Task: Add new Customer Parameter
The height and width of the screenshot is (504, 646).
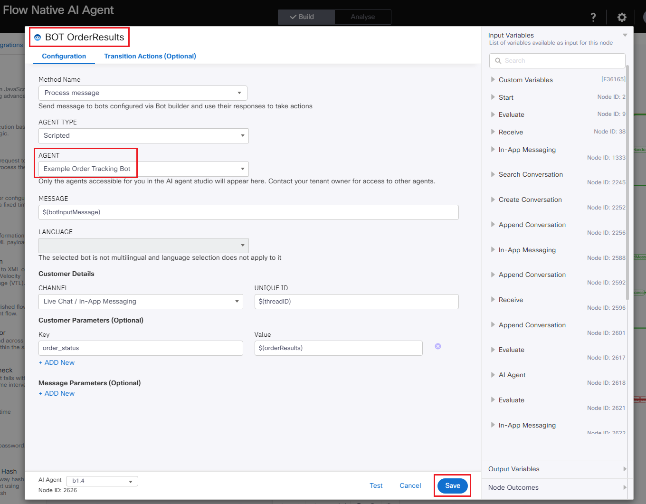Action: [x=57, y=362]
